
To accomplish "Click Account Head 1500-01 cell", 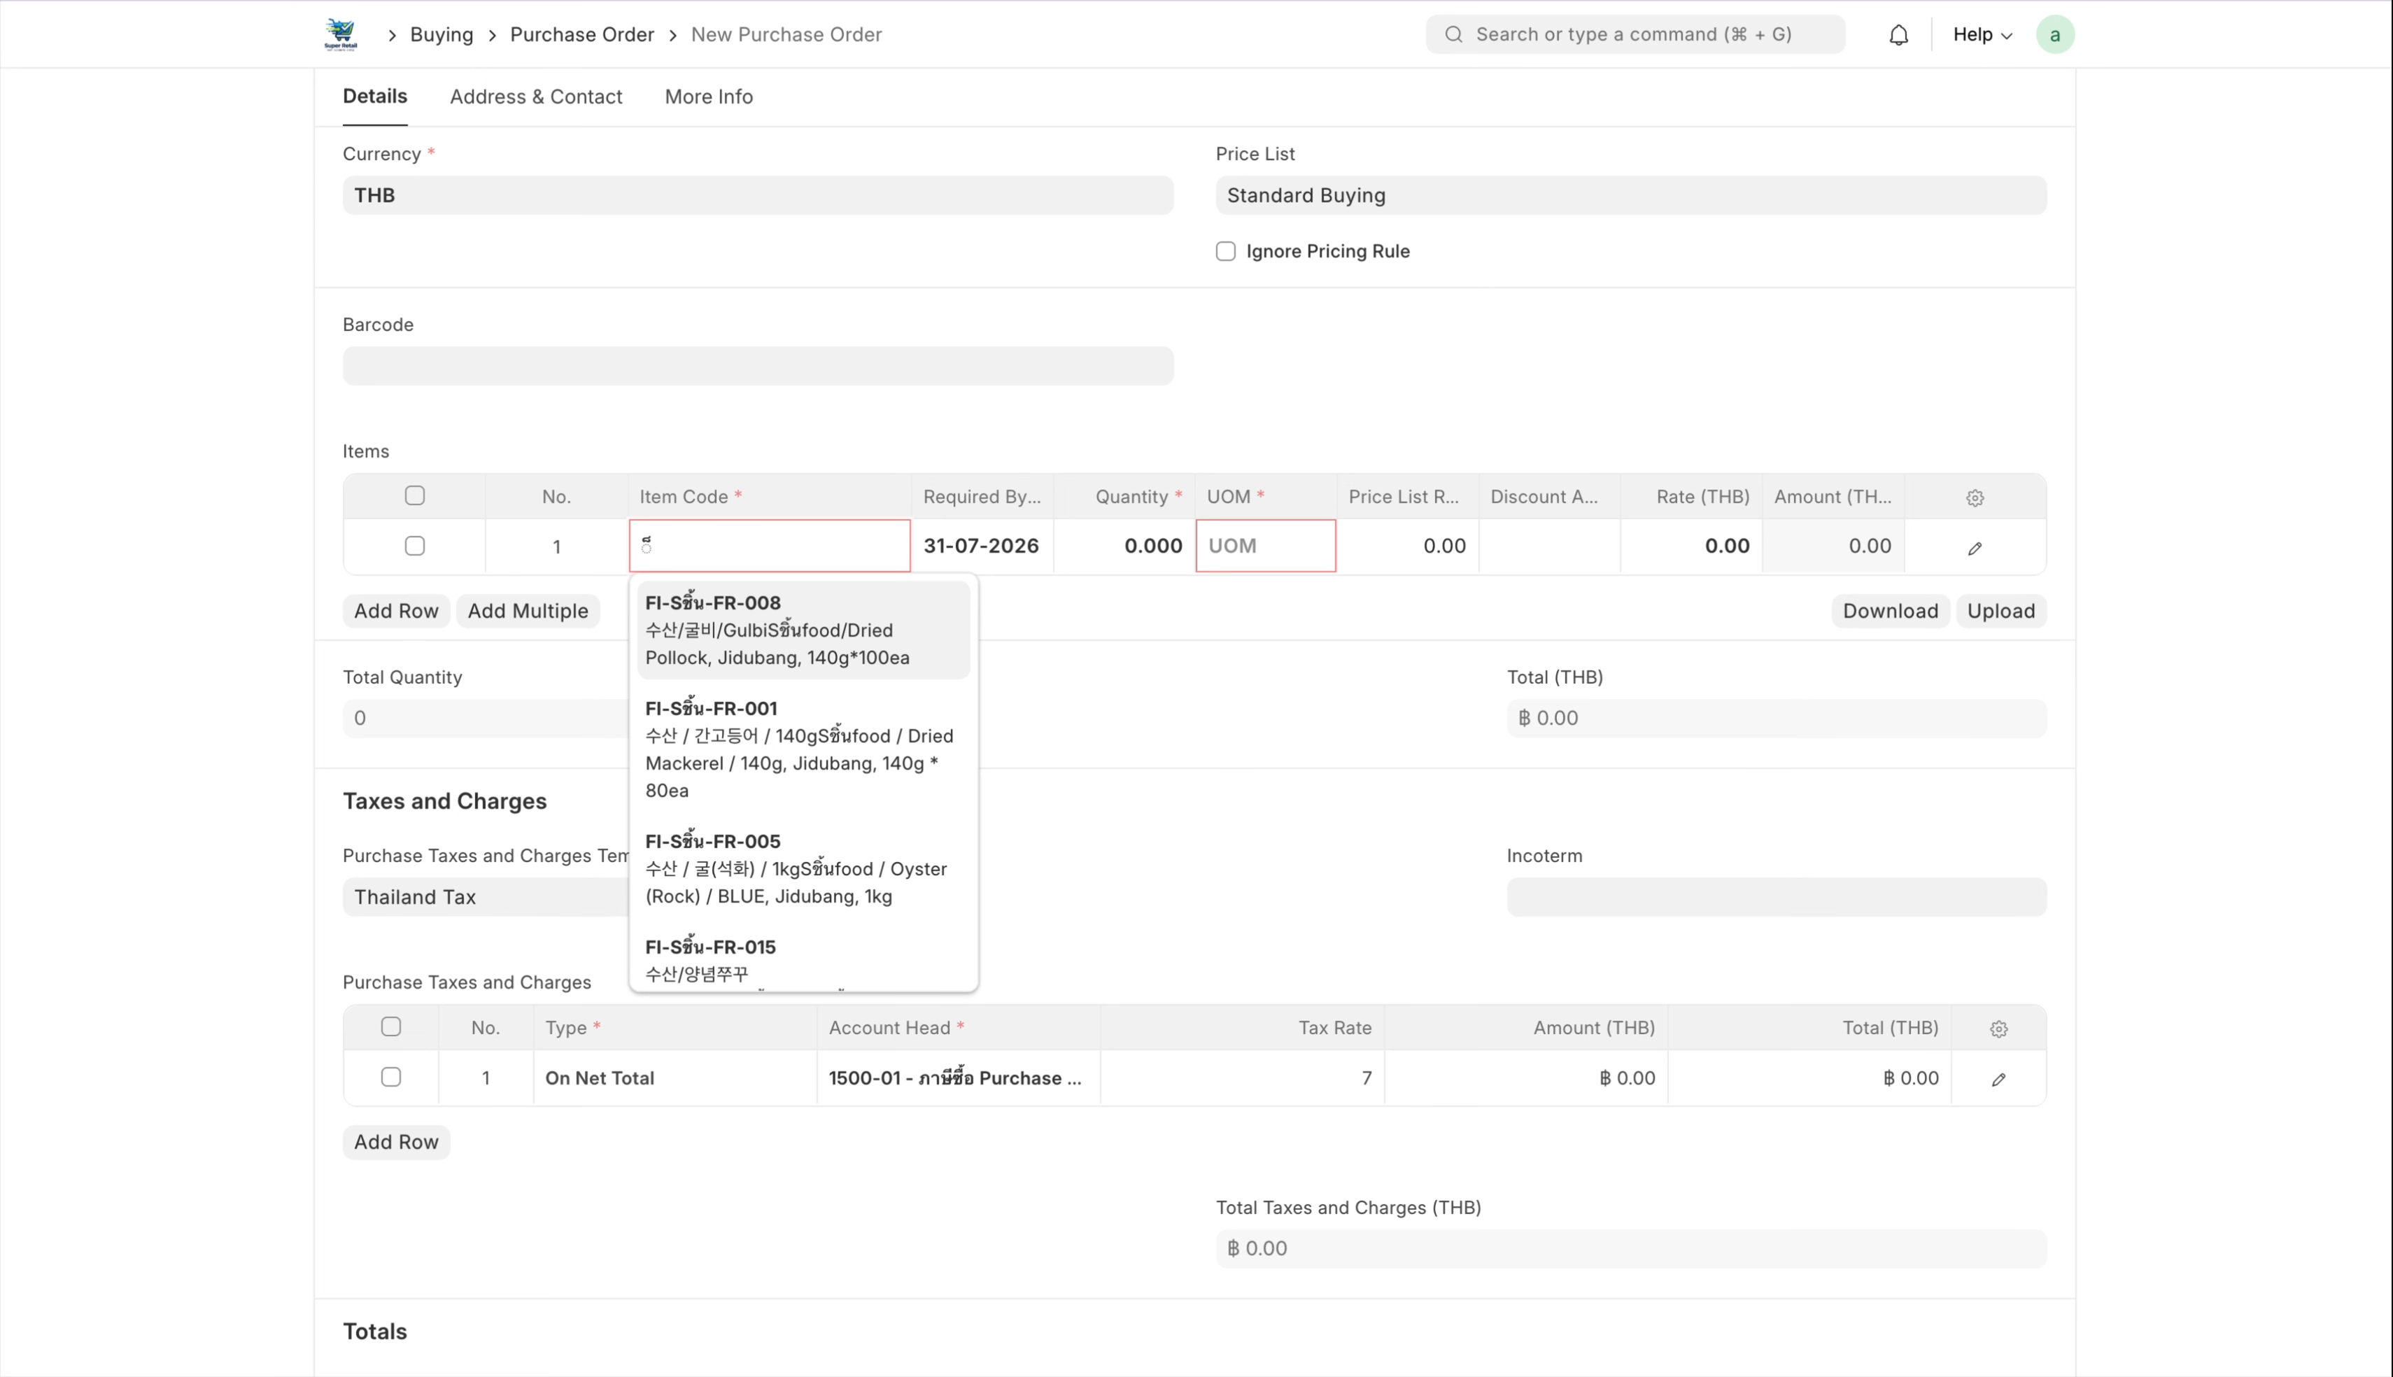I will 959,1078.
